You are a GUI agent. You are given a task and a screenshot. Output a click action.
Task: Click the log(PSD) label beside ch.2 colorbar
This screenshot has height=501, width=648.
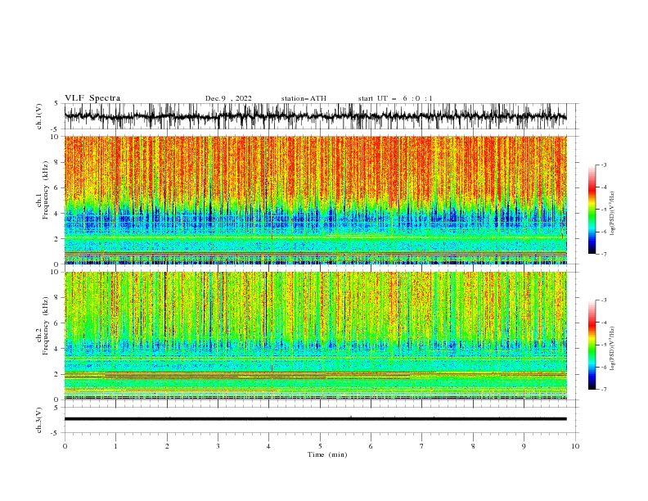pyautogui.click(x=612, y=349)
